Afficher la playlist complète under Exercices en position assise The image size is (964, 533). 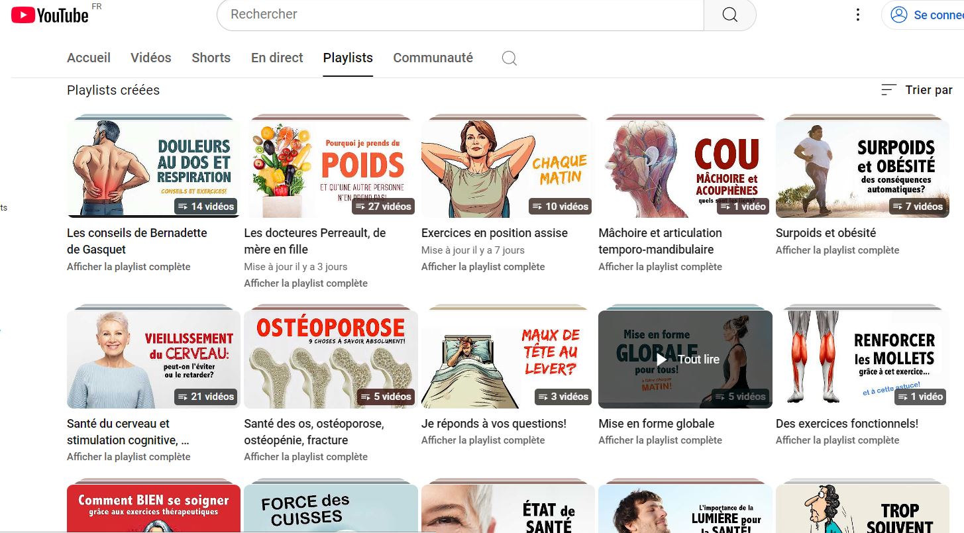[x=483, y=267]
